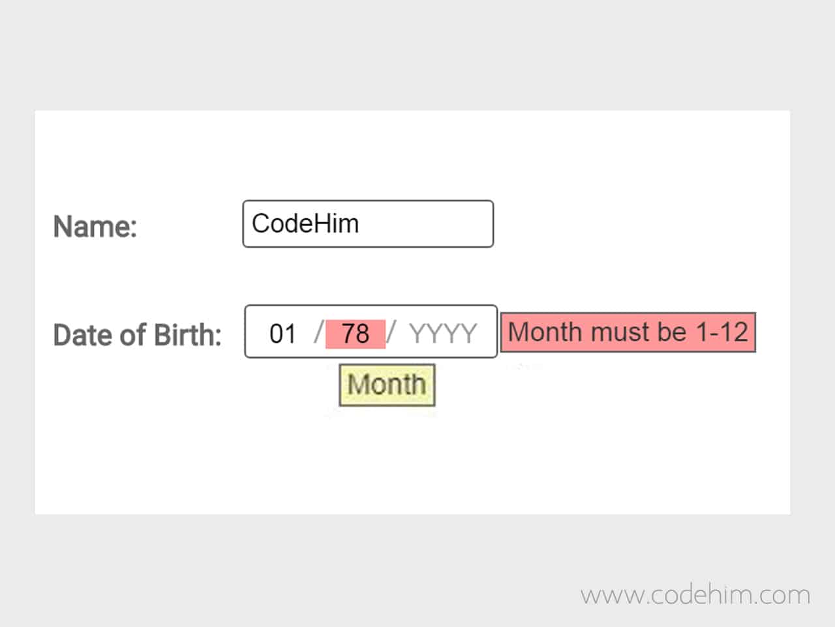The width and height of the screenshot is (835, 627).
Task: Click the yellow Month tooltip label
Action: (386, 384)
